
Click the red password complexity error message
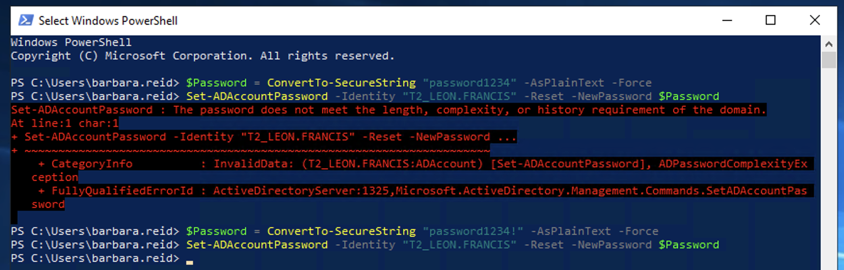(388, 110)
